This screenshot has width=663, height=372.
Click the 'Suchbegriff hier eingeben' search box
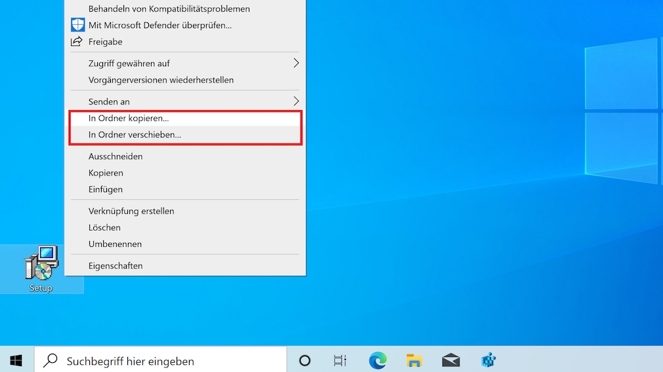tap(161, 360)
